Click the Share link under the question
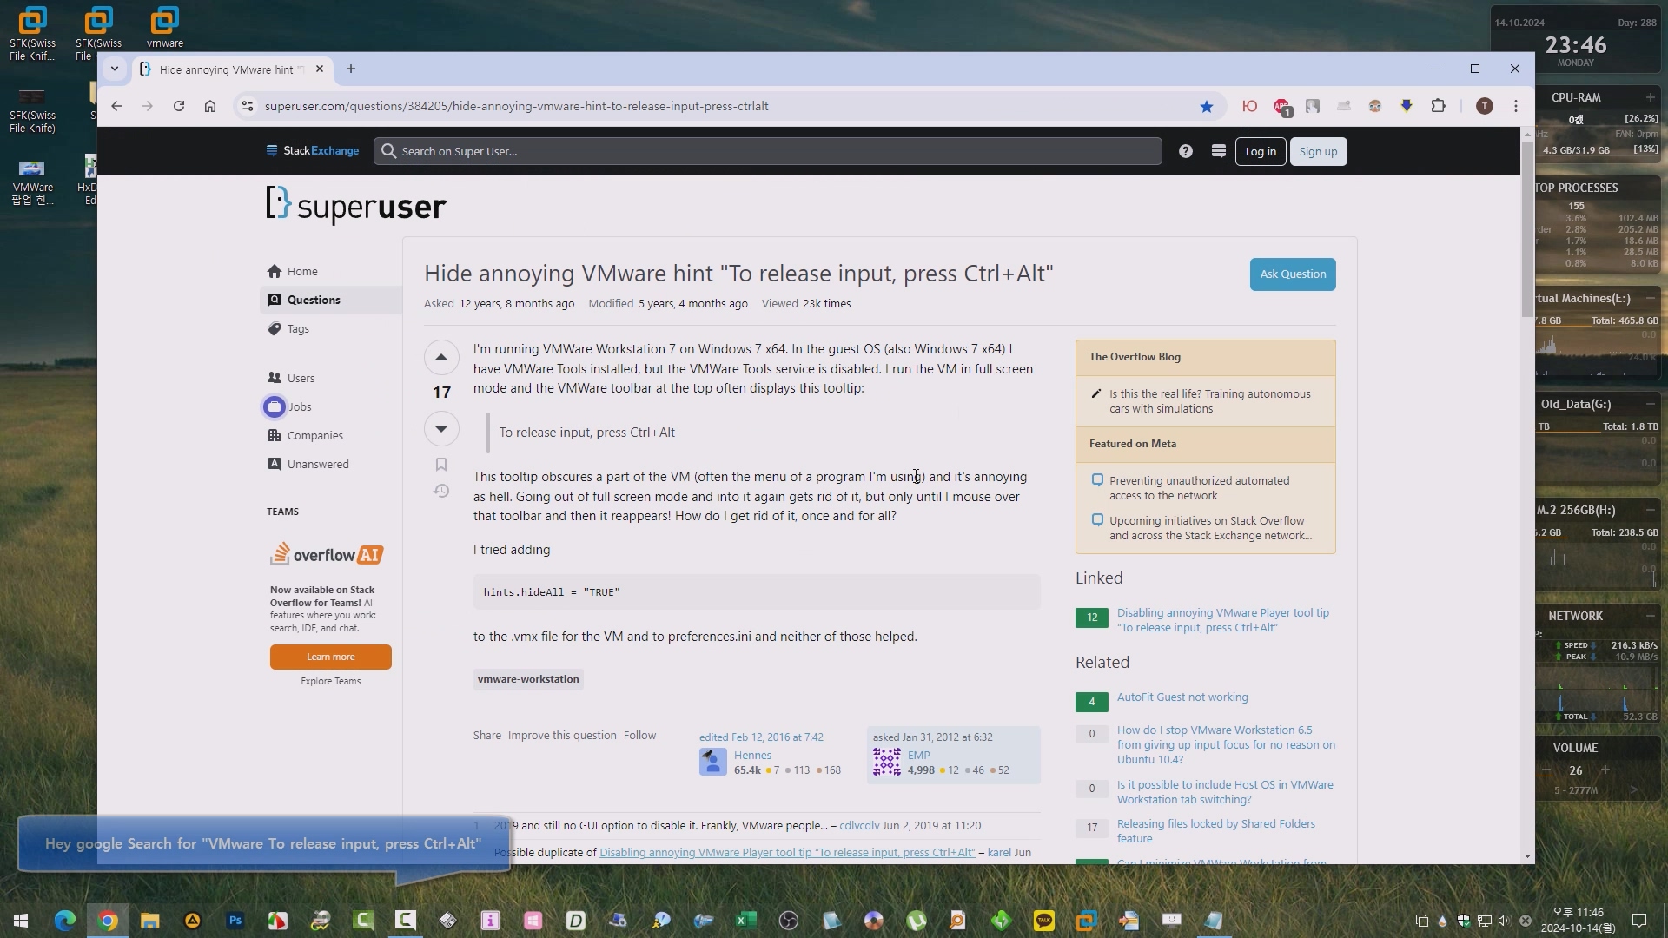 487,735
